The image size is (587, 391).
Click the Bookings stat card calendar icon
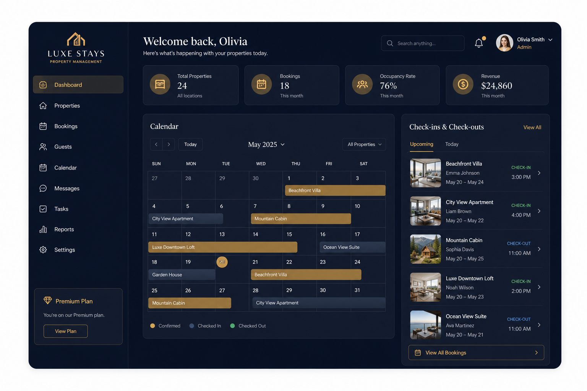262,84
